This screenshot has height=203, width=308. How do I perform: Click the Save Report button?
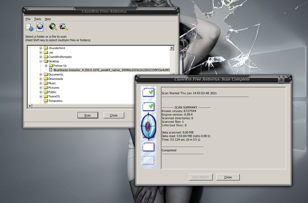(x=201, y=177)
